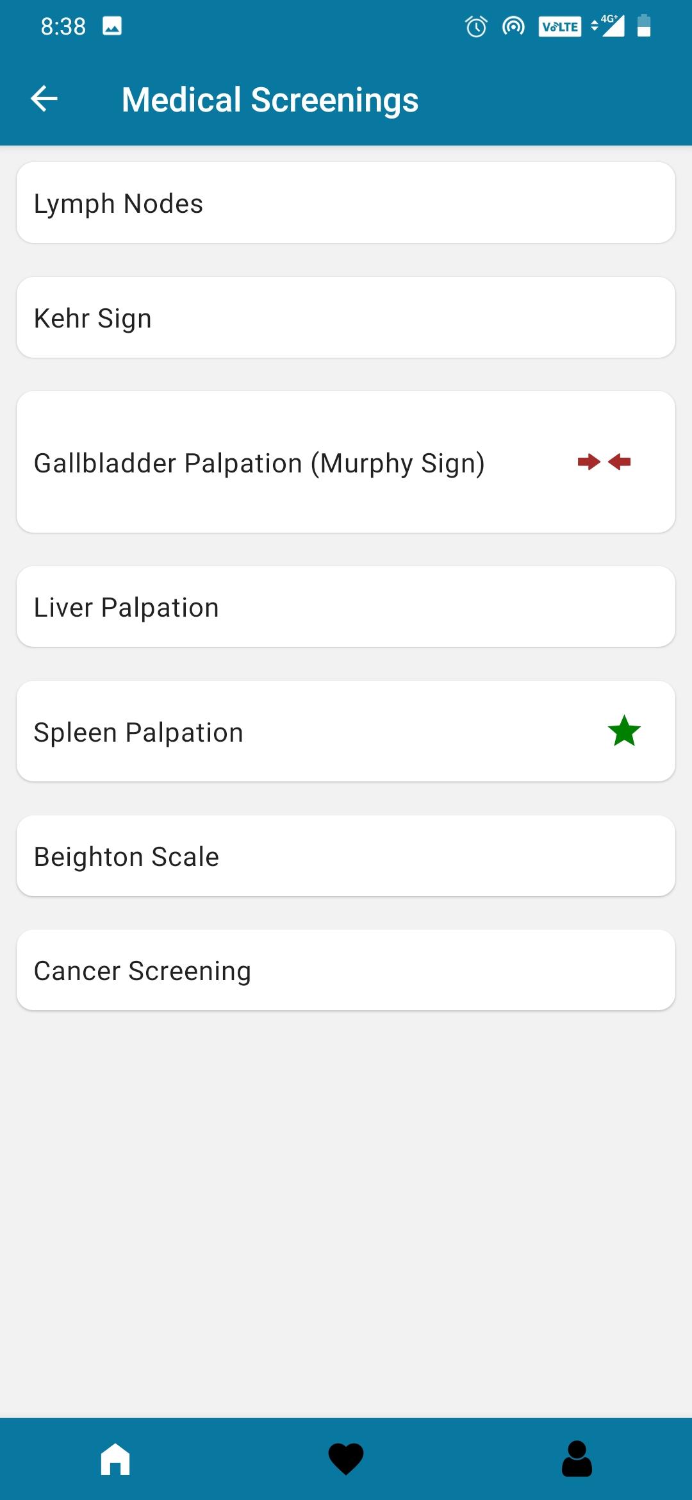Viewport: 692px width, 1500px height.
Task: Tap the alarm clock status icon
Action: point(476,26)
